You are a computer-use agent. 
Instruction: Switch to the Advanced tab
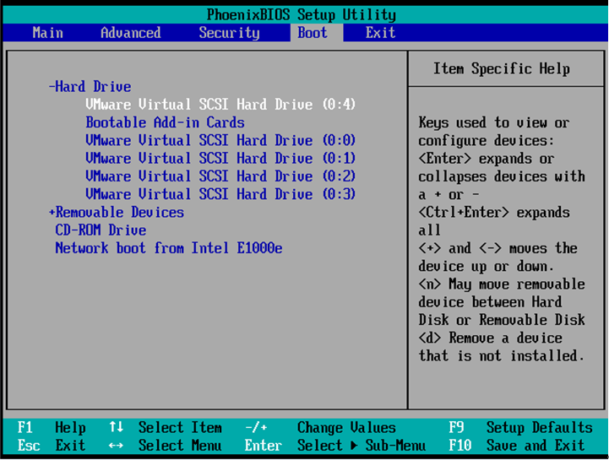[130, 33]
